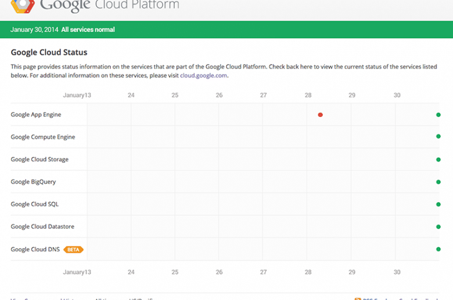Select the Google Cloud Storage row label

39,159
